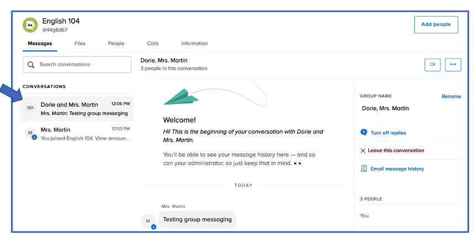The width and height of the screenshot is (474, 235).
Task: Click the group conversation people icon
Action: pyautogui.click(x=30, y=108)
